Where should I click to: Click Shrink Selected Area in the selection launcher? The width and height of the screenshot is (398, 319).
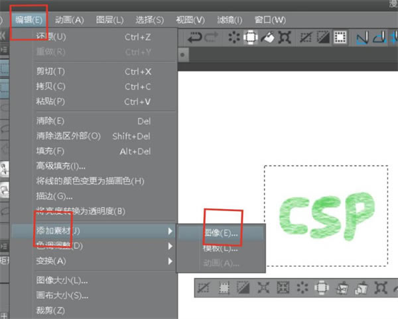pyautogui.click(x=283, y=288)
